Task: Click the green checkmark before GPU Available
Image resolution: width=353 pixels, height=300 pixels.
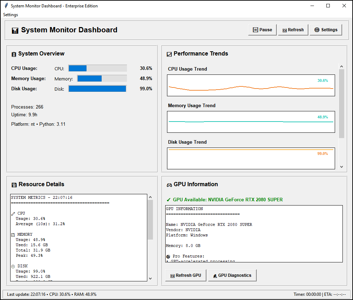Action: coord(168,200)
